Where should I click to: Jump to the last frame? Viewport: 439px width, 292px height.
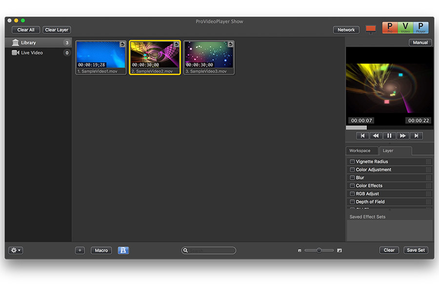tap(417, 135)
